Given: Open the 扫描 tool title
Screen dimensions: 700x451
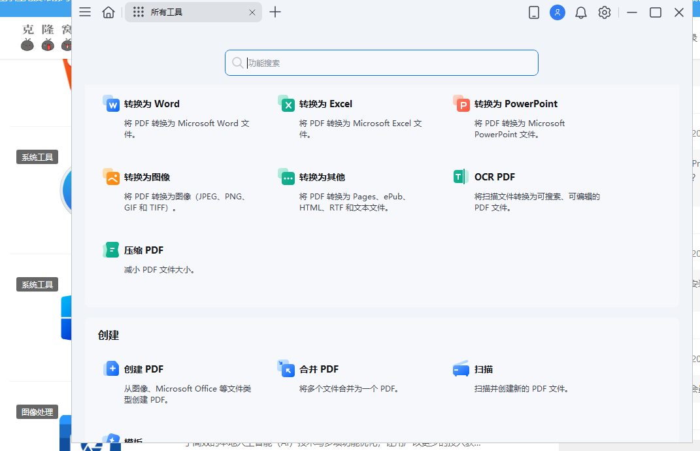Looking at the screenshot, I should click(484, 369).
